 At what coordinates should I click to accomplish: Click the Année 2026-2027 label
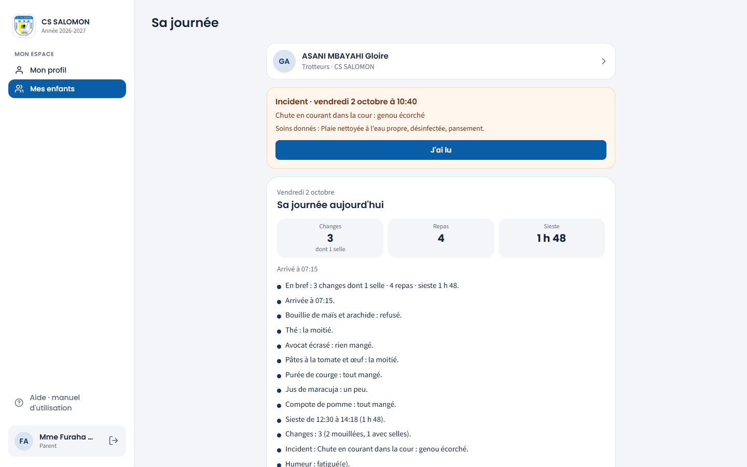pyautogui.click(x=64, y=31)
